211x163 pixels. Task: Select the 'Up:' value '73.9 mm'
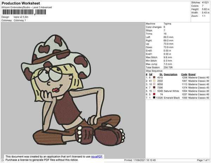click(x=168, y=44)
